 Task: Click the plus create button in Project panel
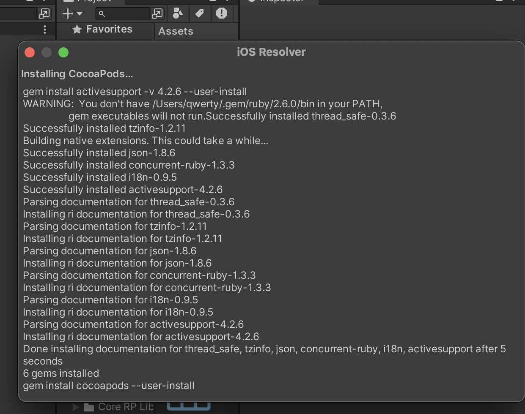click(68, 14)
